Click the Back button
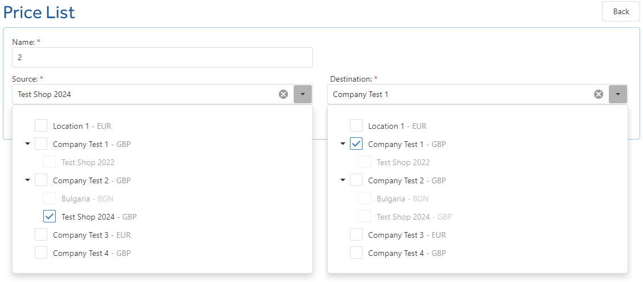The height and width of the screenshot is (282, 643). coord(621,11)
